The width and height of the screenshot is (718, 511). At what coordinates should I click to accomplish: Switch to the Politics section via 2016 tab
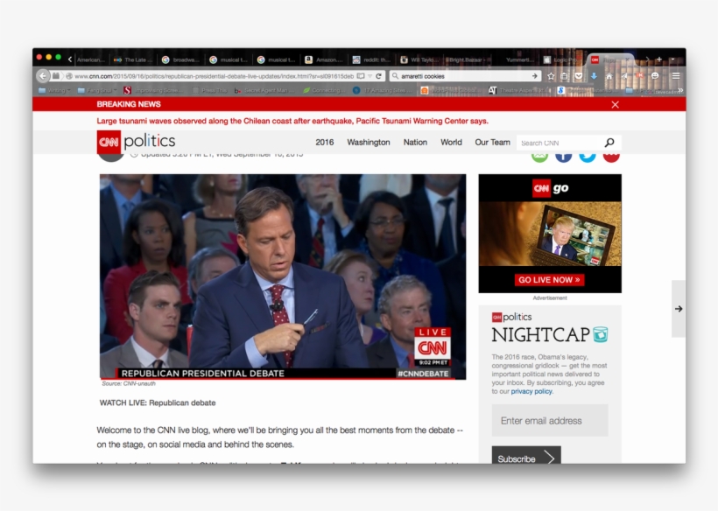(x=323, y=142)
